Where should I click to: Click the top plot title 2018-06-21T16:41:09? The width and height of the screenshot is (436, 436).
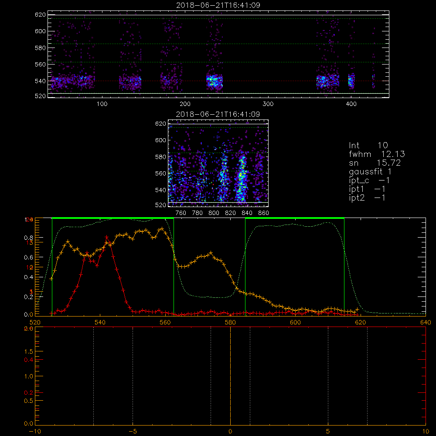pyautogui.click(x=218, y=5)
